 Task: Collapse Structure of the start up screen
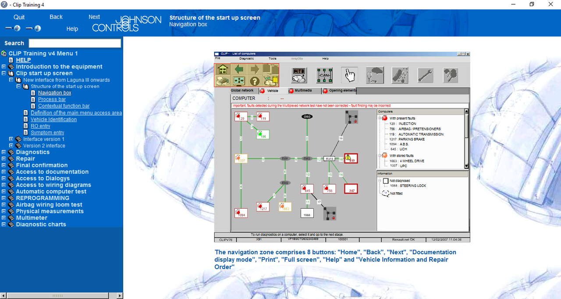[19, 86]
